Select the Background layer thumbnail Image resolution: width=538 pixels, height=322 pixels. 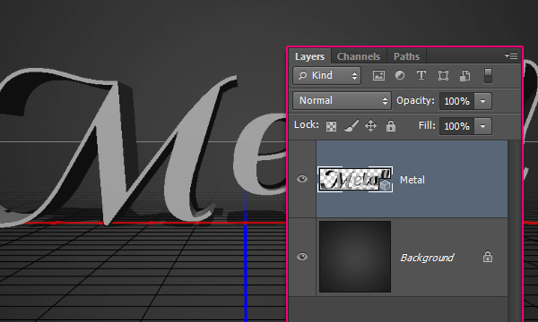click(x=355, y=257)
